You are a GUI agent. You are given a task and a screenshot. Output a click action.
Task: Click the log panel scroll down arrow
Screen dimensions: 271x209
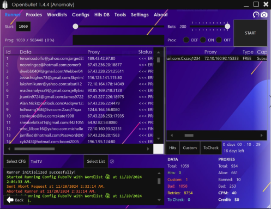point(159,200)
